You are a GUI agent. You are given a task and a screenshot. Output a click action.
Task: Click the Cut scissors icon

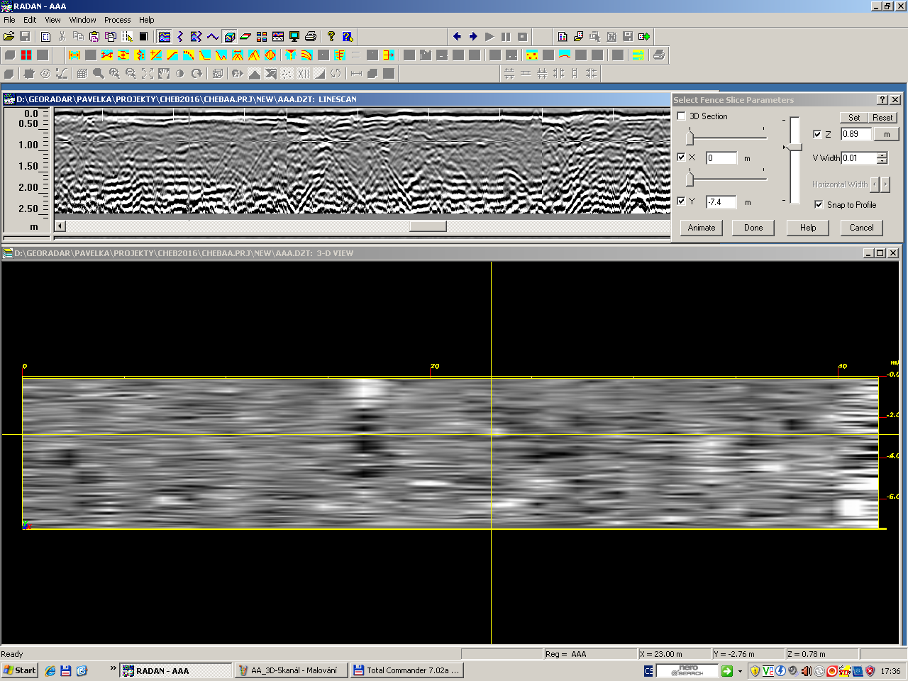pyautogui.click(x=62, y=36)
